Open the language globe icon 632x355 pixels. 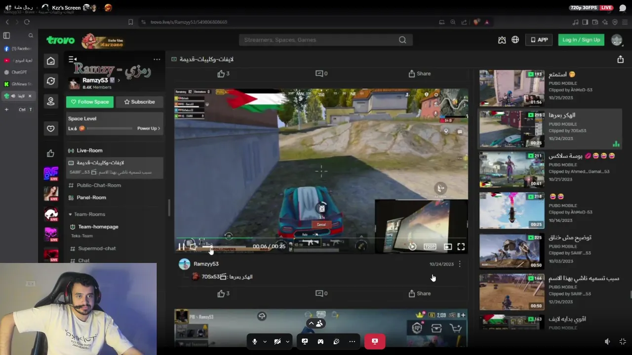(x=515, y=40)
